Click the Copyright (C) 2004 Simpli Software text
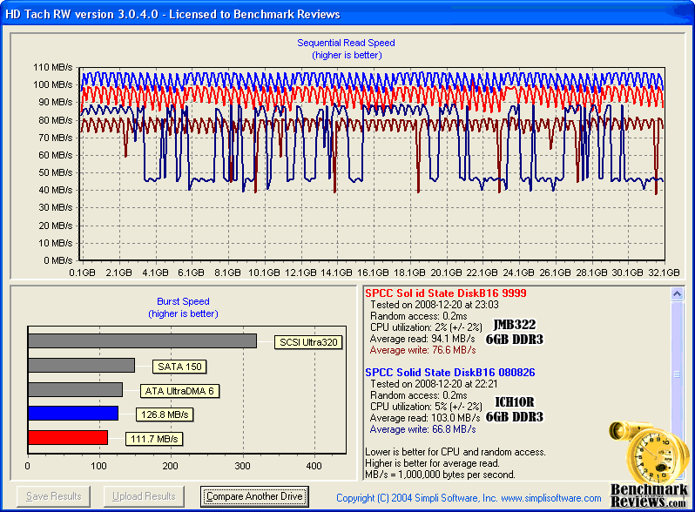The image size is (695, 512). point(416,498)
